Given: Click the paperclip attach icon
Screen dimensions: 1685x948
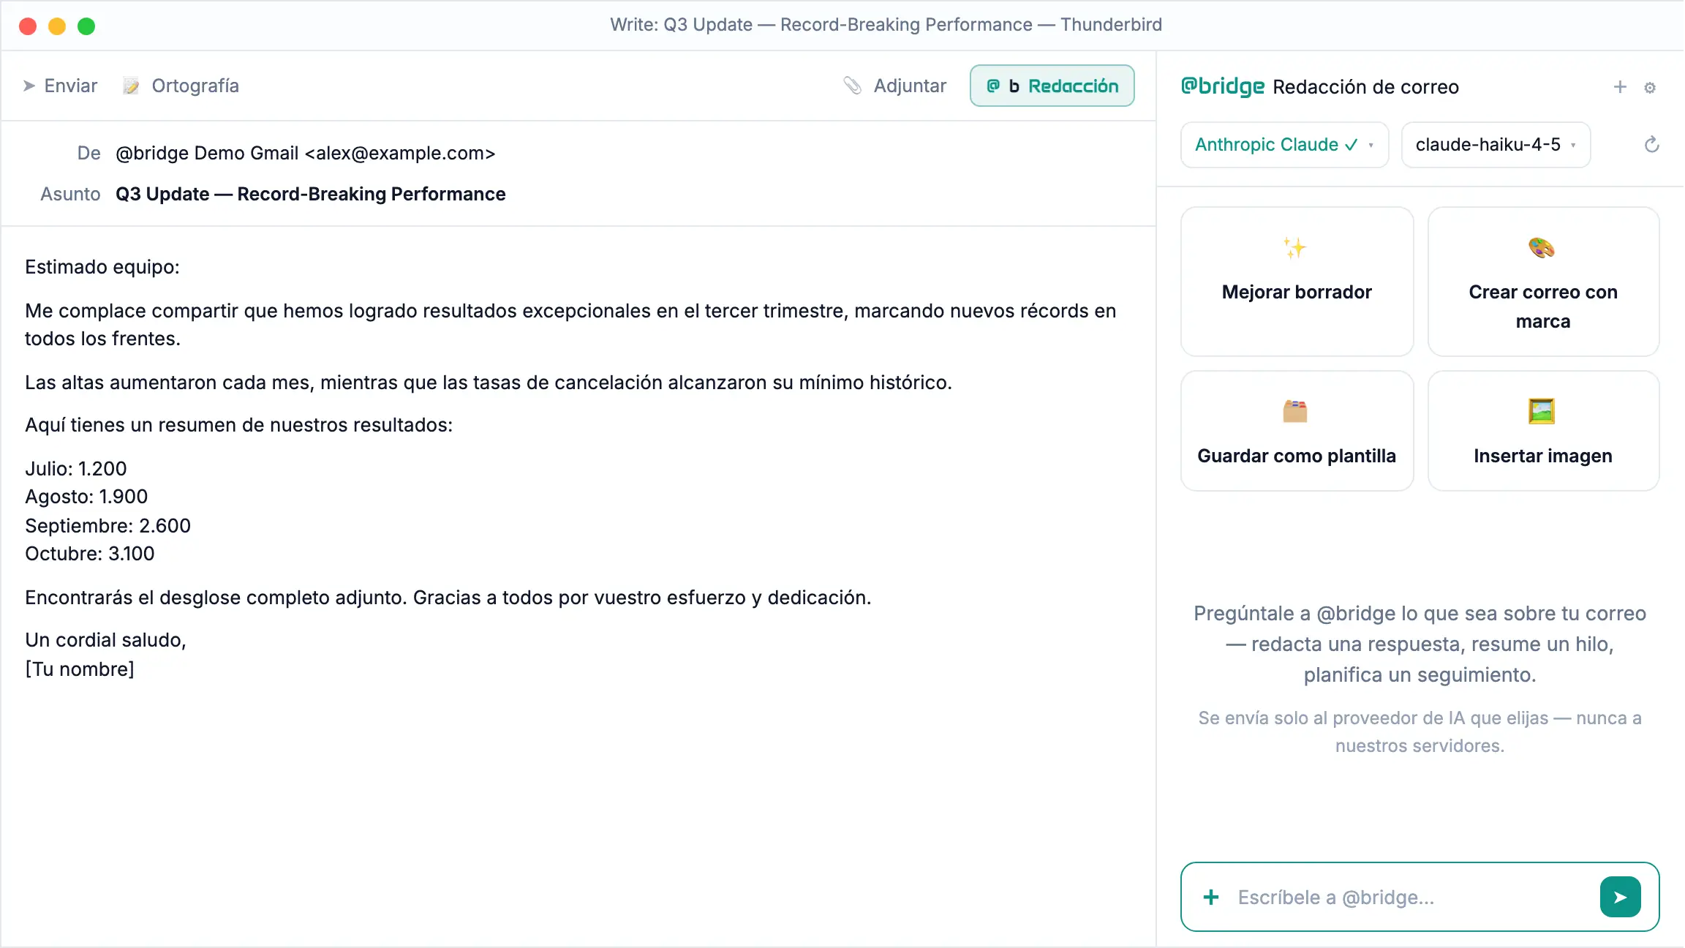Looking at the screenshot, I should [852, 86].
